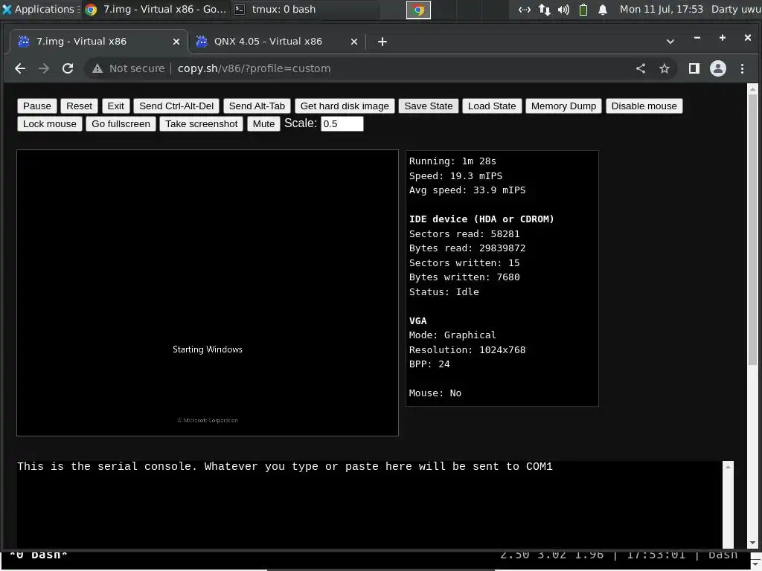Screen dimensions: 762x571
Task: Click the Exit button
Action: tap(115, 106)
